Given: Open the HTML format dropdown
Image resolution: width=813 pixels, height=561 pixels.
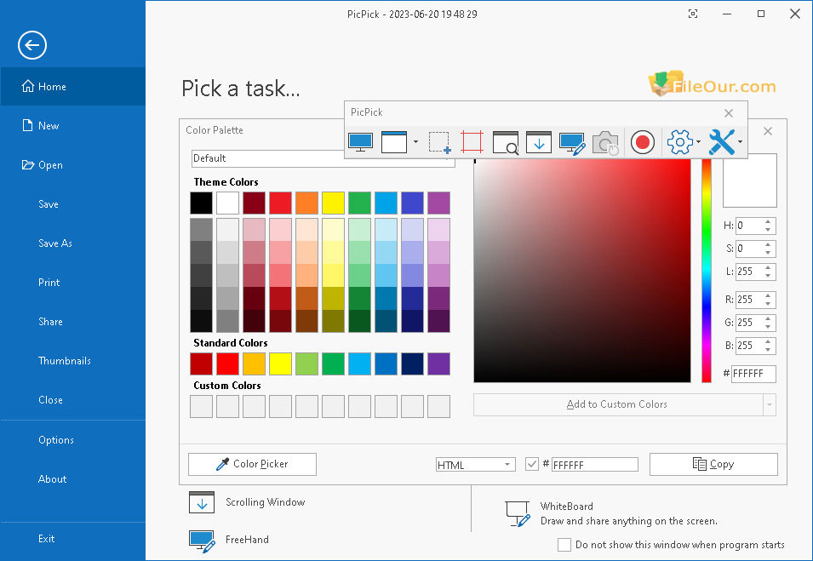Looking at the screenshot, I should click(x=476, y=465).
